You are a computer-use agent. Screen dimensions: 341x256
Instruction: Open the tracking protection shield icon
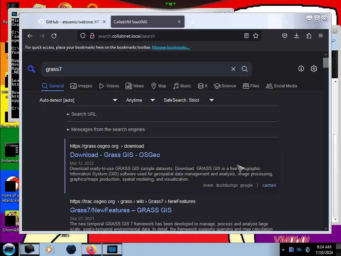pyautogui.click(x=83, y=36)
